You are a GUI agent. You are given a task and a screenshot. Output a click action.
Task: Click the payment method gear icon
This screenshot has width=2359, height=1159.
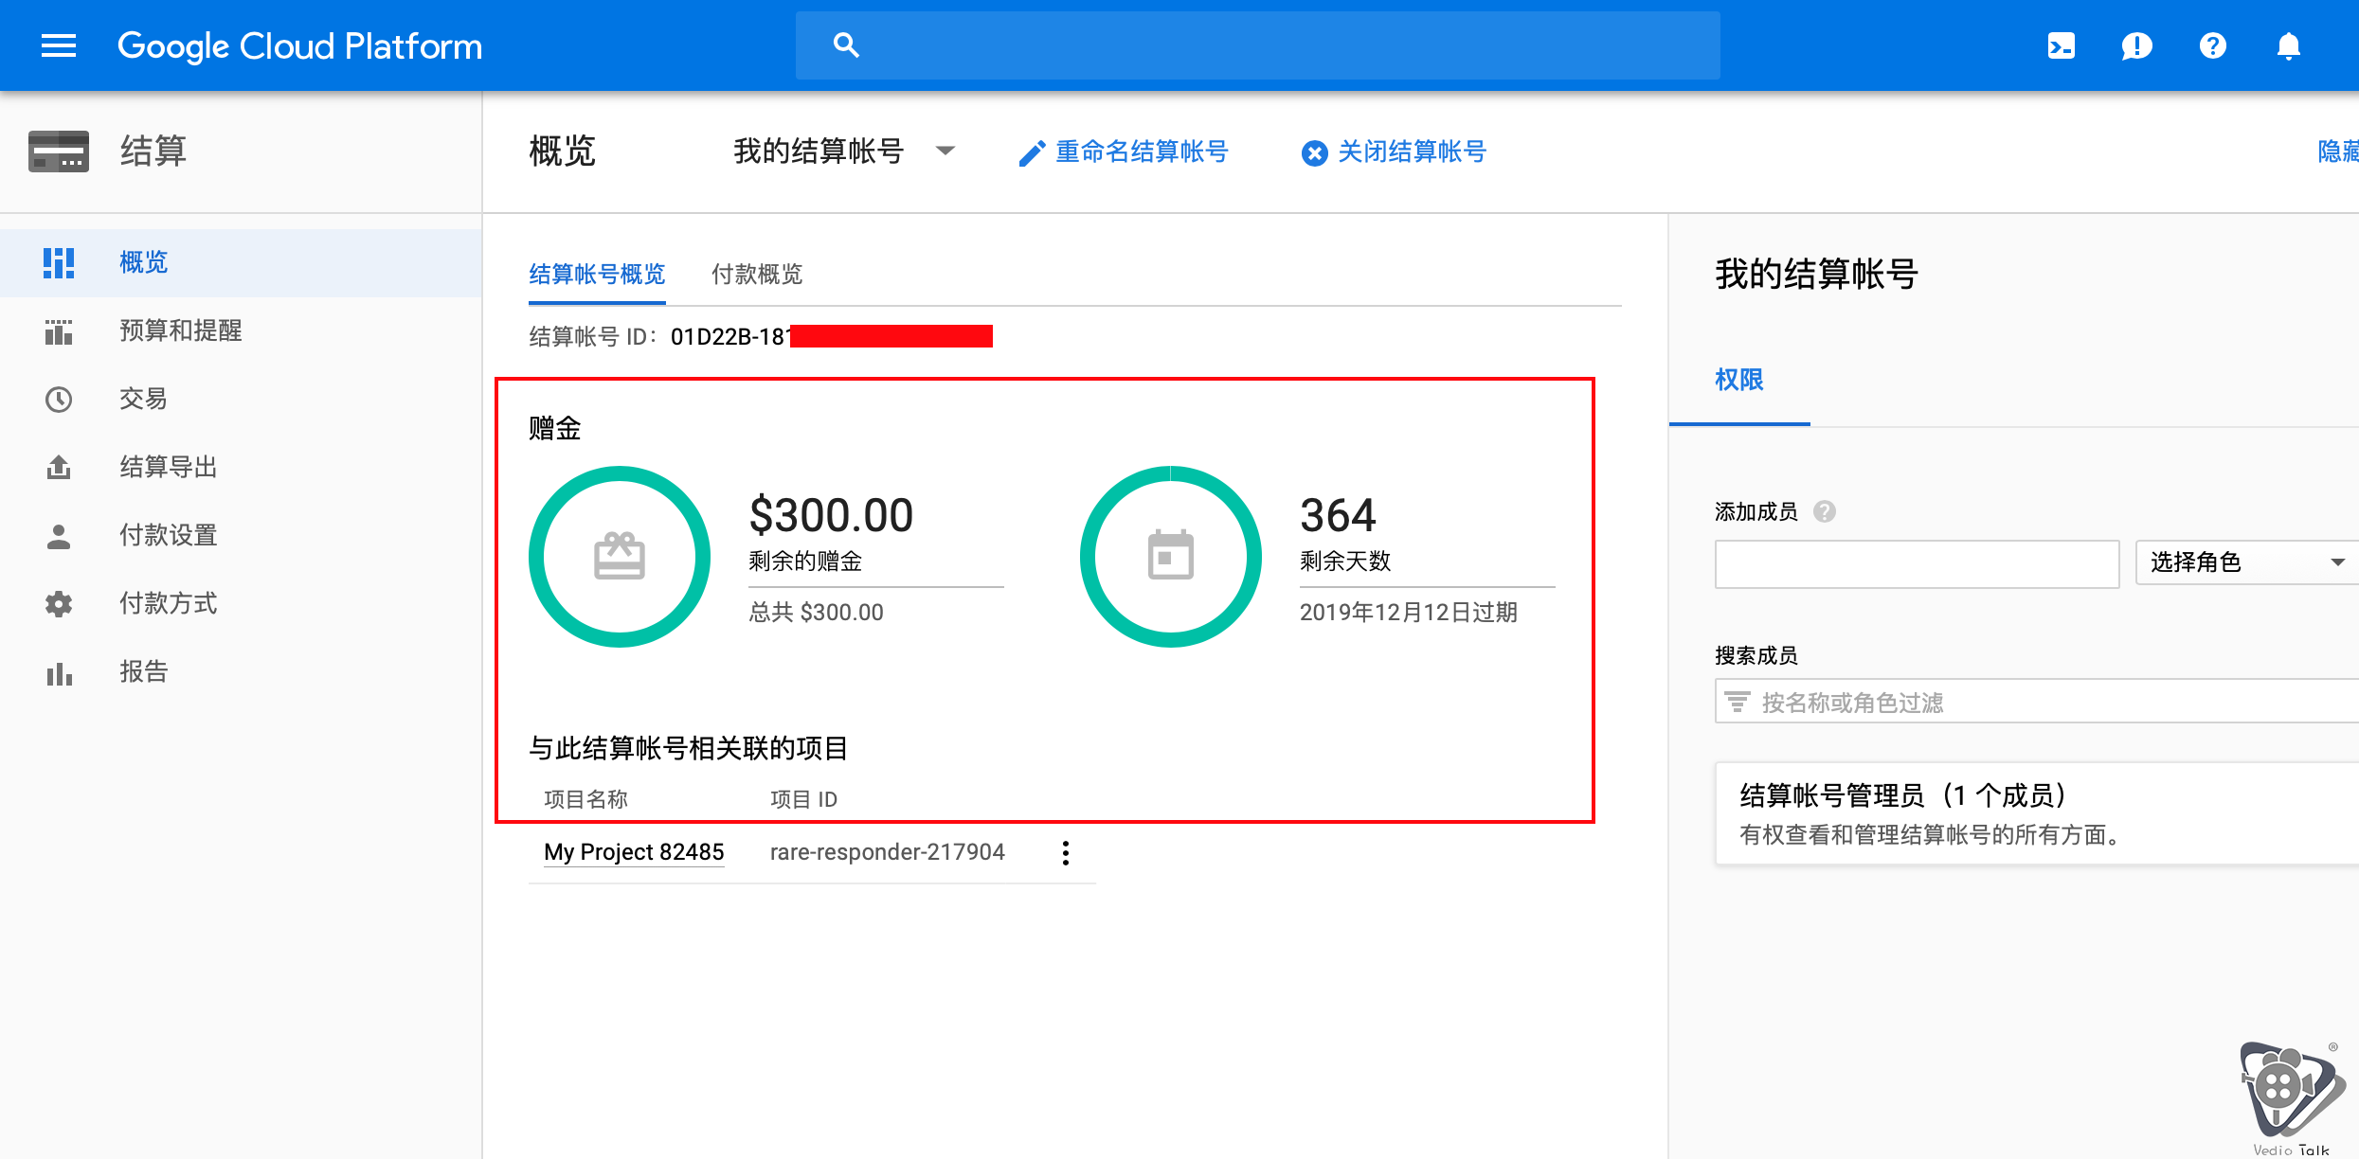[59, 604]
